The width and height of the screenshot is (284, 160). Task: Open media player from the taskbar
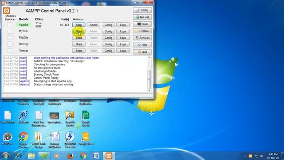57,156
